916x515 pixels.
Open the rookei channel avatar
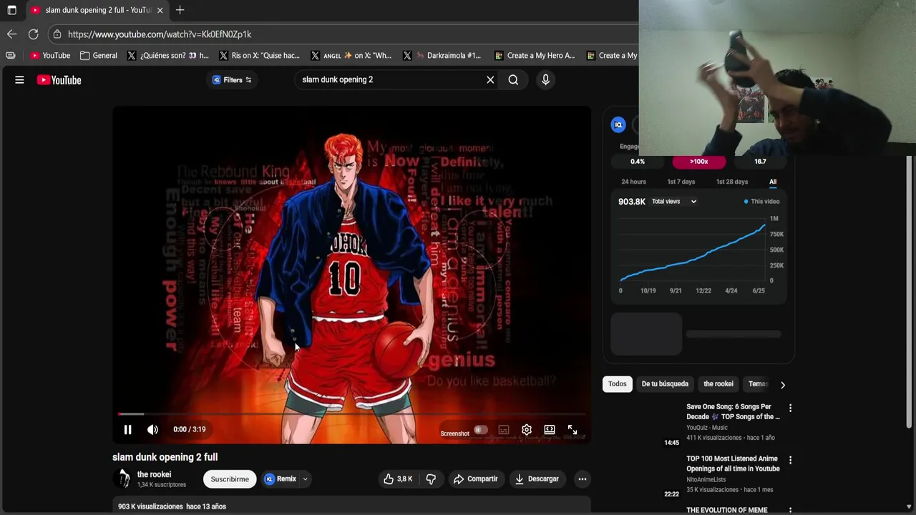[x=123, y=479]
